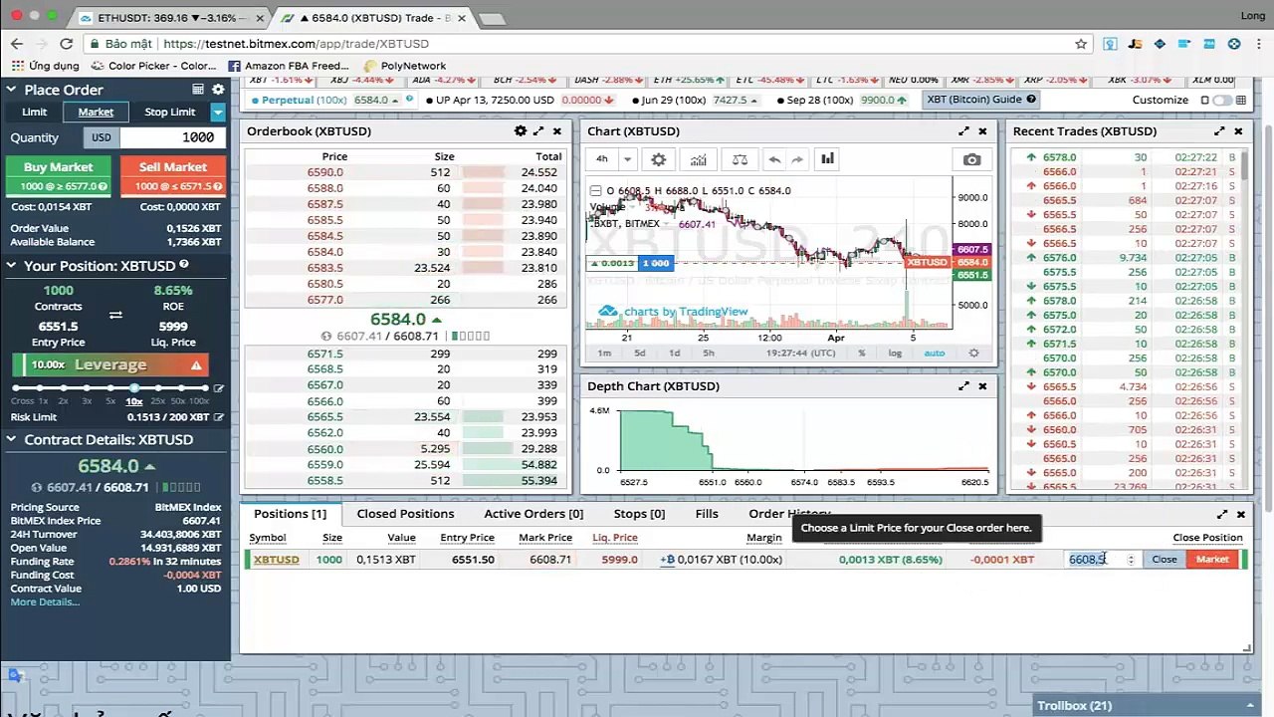Screen dimensions: 1274x717
Task: Select Stop Limit order tab
Action: click(x=170, y=112)
